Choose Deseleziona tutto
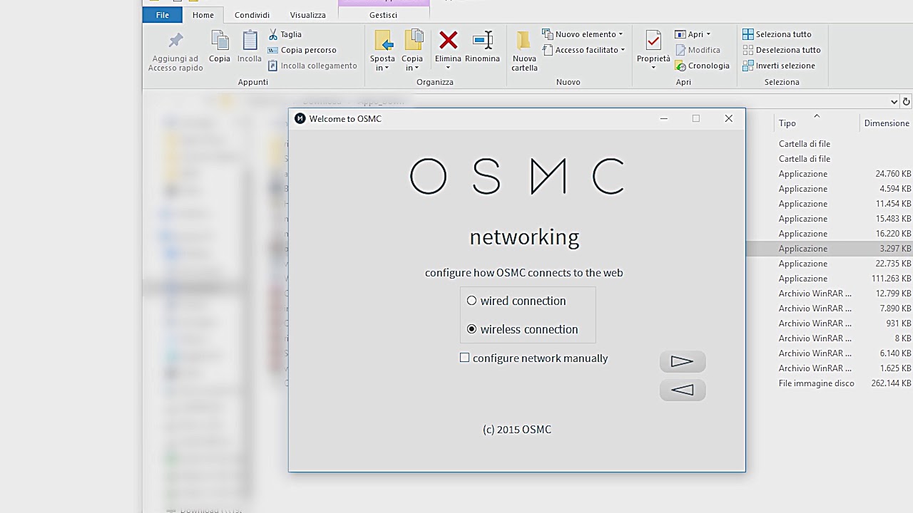The width and height of the screenshot is (913, 513). click(782, 50)
